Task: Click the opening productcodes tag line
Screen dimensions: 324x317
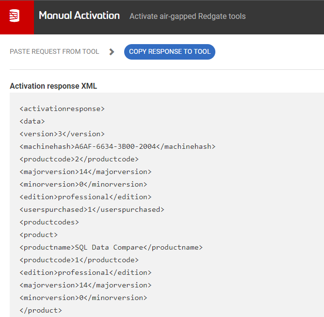Action: [x=49, y=222]
